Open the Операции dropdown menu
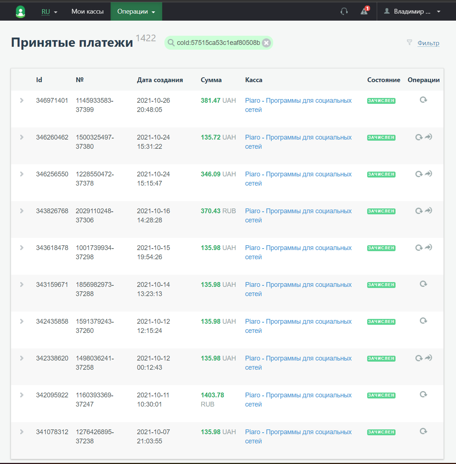Viewport: 456px width, 464px height. tap(136, 12)
